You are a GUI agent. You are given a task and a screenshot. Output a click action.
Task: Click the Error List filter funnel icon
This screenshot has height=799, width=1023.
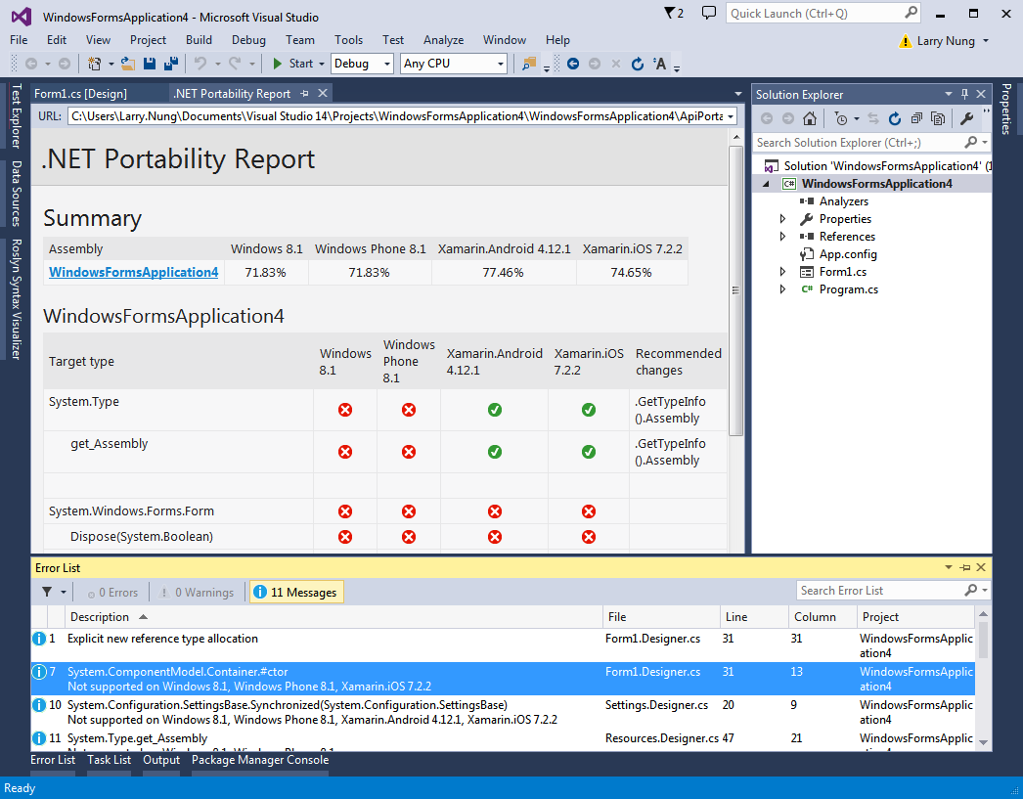click(47, 592)
